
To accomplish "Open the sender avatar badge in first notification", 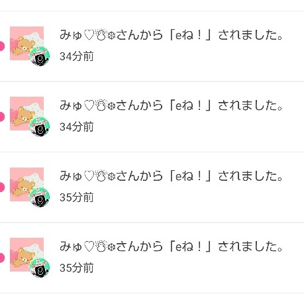I will (40, 56).
